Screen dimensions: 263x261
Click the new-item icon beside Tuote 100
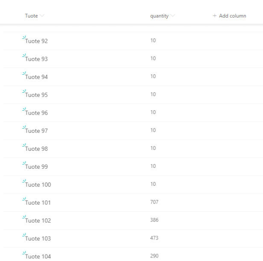[x=24, y=182]
